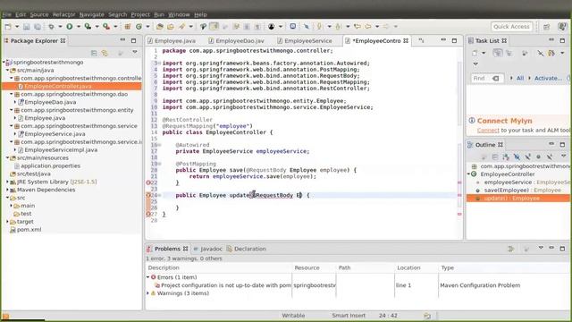572x322 pixels.
Task: Open the New file dropdown arrow
Action: click(16, 26)
